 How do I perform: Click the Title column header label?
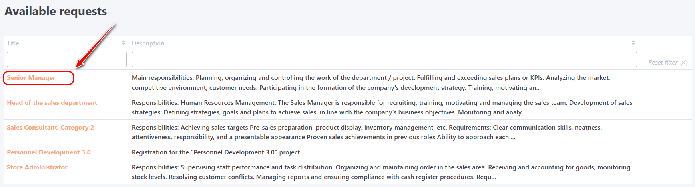pos(13,43)
